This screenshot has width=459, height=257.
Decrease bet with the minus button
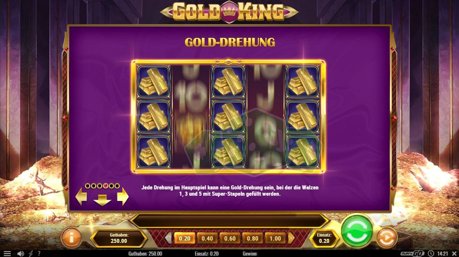pyautogui.click(x=169, y=238)
